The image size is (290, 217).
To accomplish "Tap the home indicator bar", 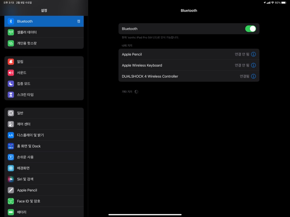I will [145, 214].
